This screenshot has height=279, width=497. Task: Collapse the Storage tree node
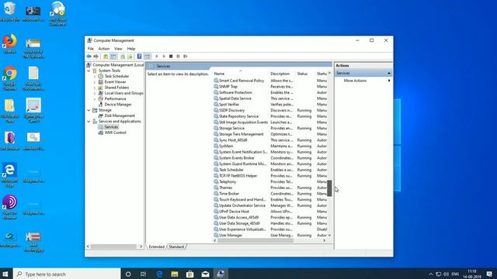click(x=89, y=110)
